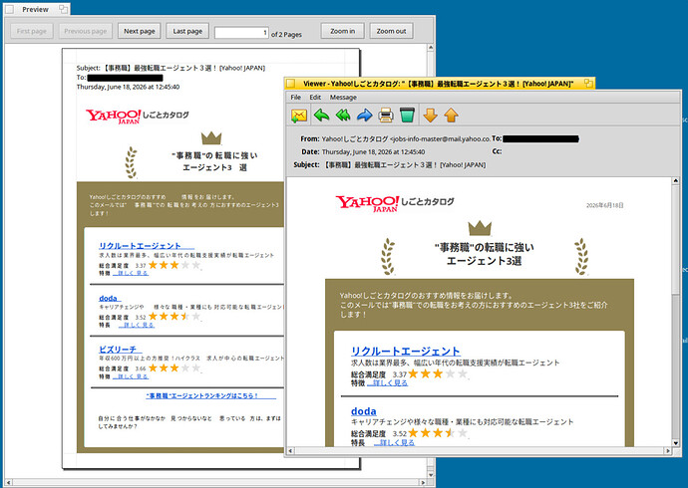This screenshot has width=688, height=488.
Task: Click the Cc: field in the Viewer header
Action: (497, 151)
